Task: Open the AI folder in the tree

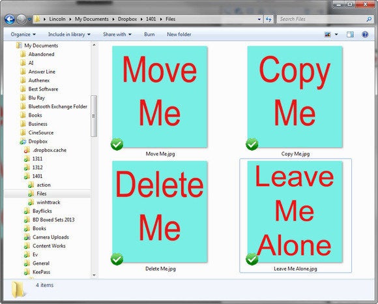Action: tap(31, 63)
